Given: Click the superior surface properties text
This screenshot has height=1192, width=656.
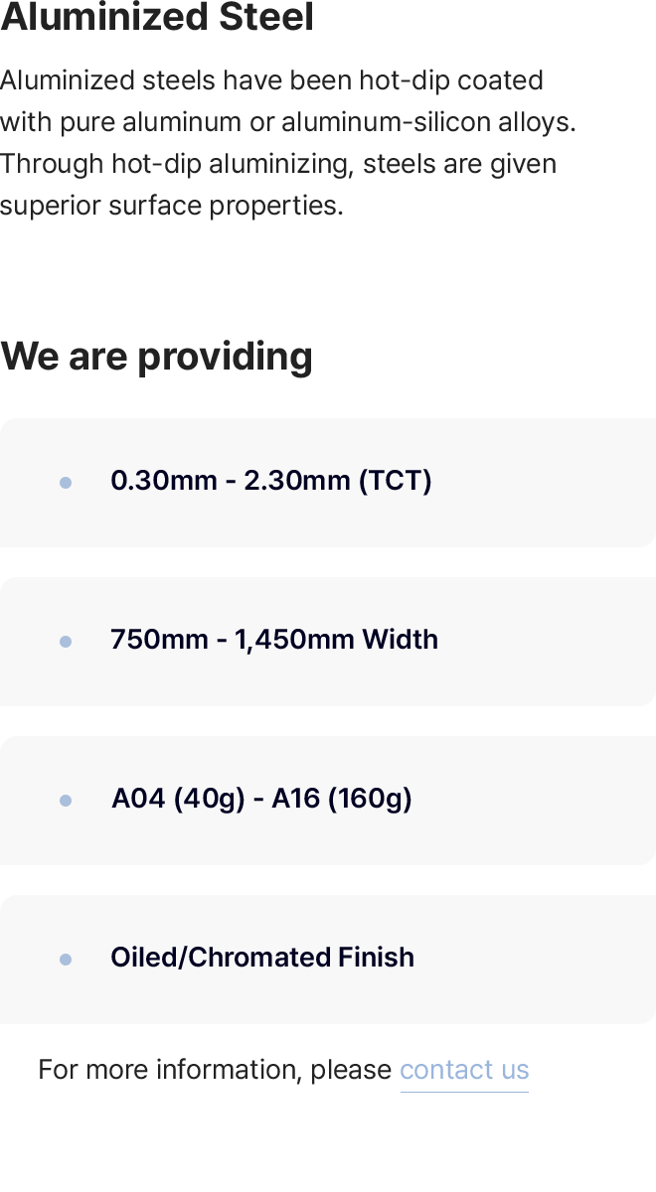Looking at the screenshot, I should (171, 206).
